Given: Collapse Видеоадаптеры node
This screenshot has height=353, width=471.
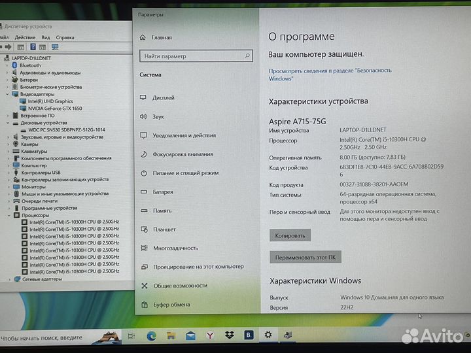Looking at the screenshot, I should click(7, 94).
